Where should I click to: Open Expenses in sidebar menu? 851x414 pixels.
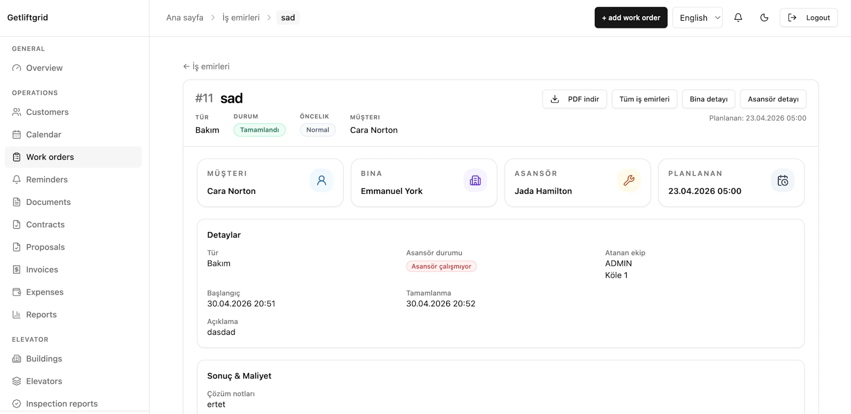click(x=73, y=292)
